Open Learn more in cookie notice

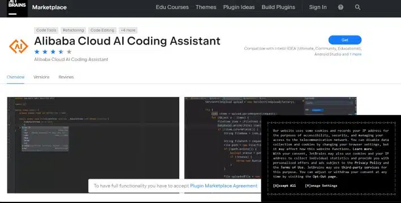point(363,149)
